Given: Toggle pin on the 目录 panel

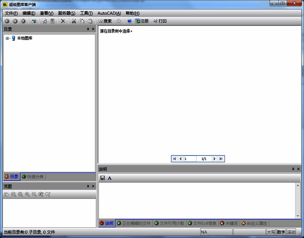Looking at the screenshot, I should tap(88, 29).
